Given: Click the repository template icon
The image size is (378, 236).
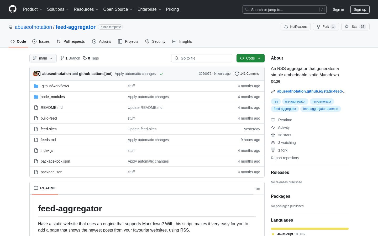Looking at the screenshot, I should pos(10,27).
